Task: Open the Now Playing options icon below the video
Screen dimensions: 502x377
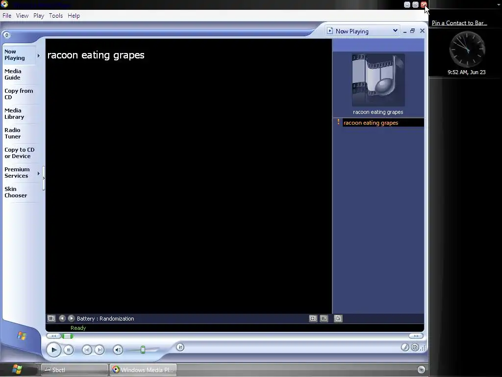Action: coord(51,318)
